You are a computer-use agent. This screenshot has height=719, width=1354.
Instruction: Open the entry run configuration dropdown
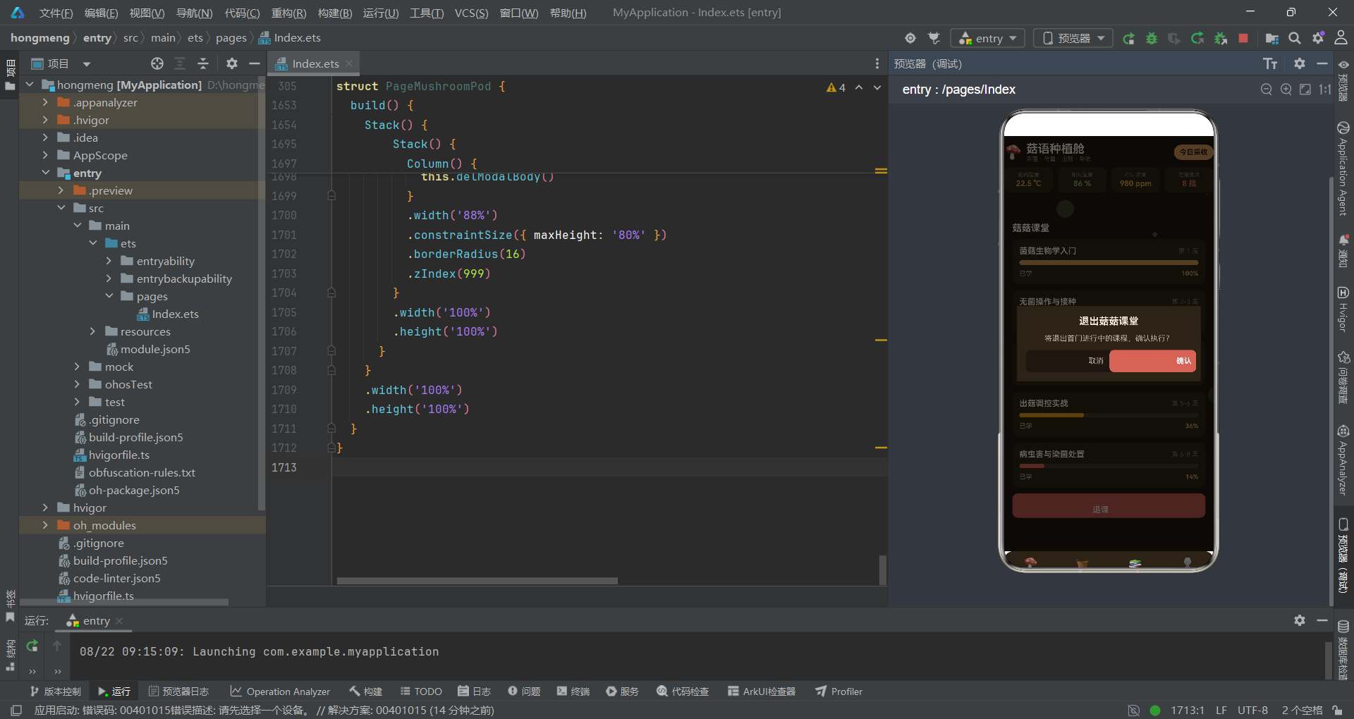[987, 38]
